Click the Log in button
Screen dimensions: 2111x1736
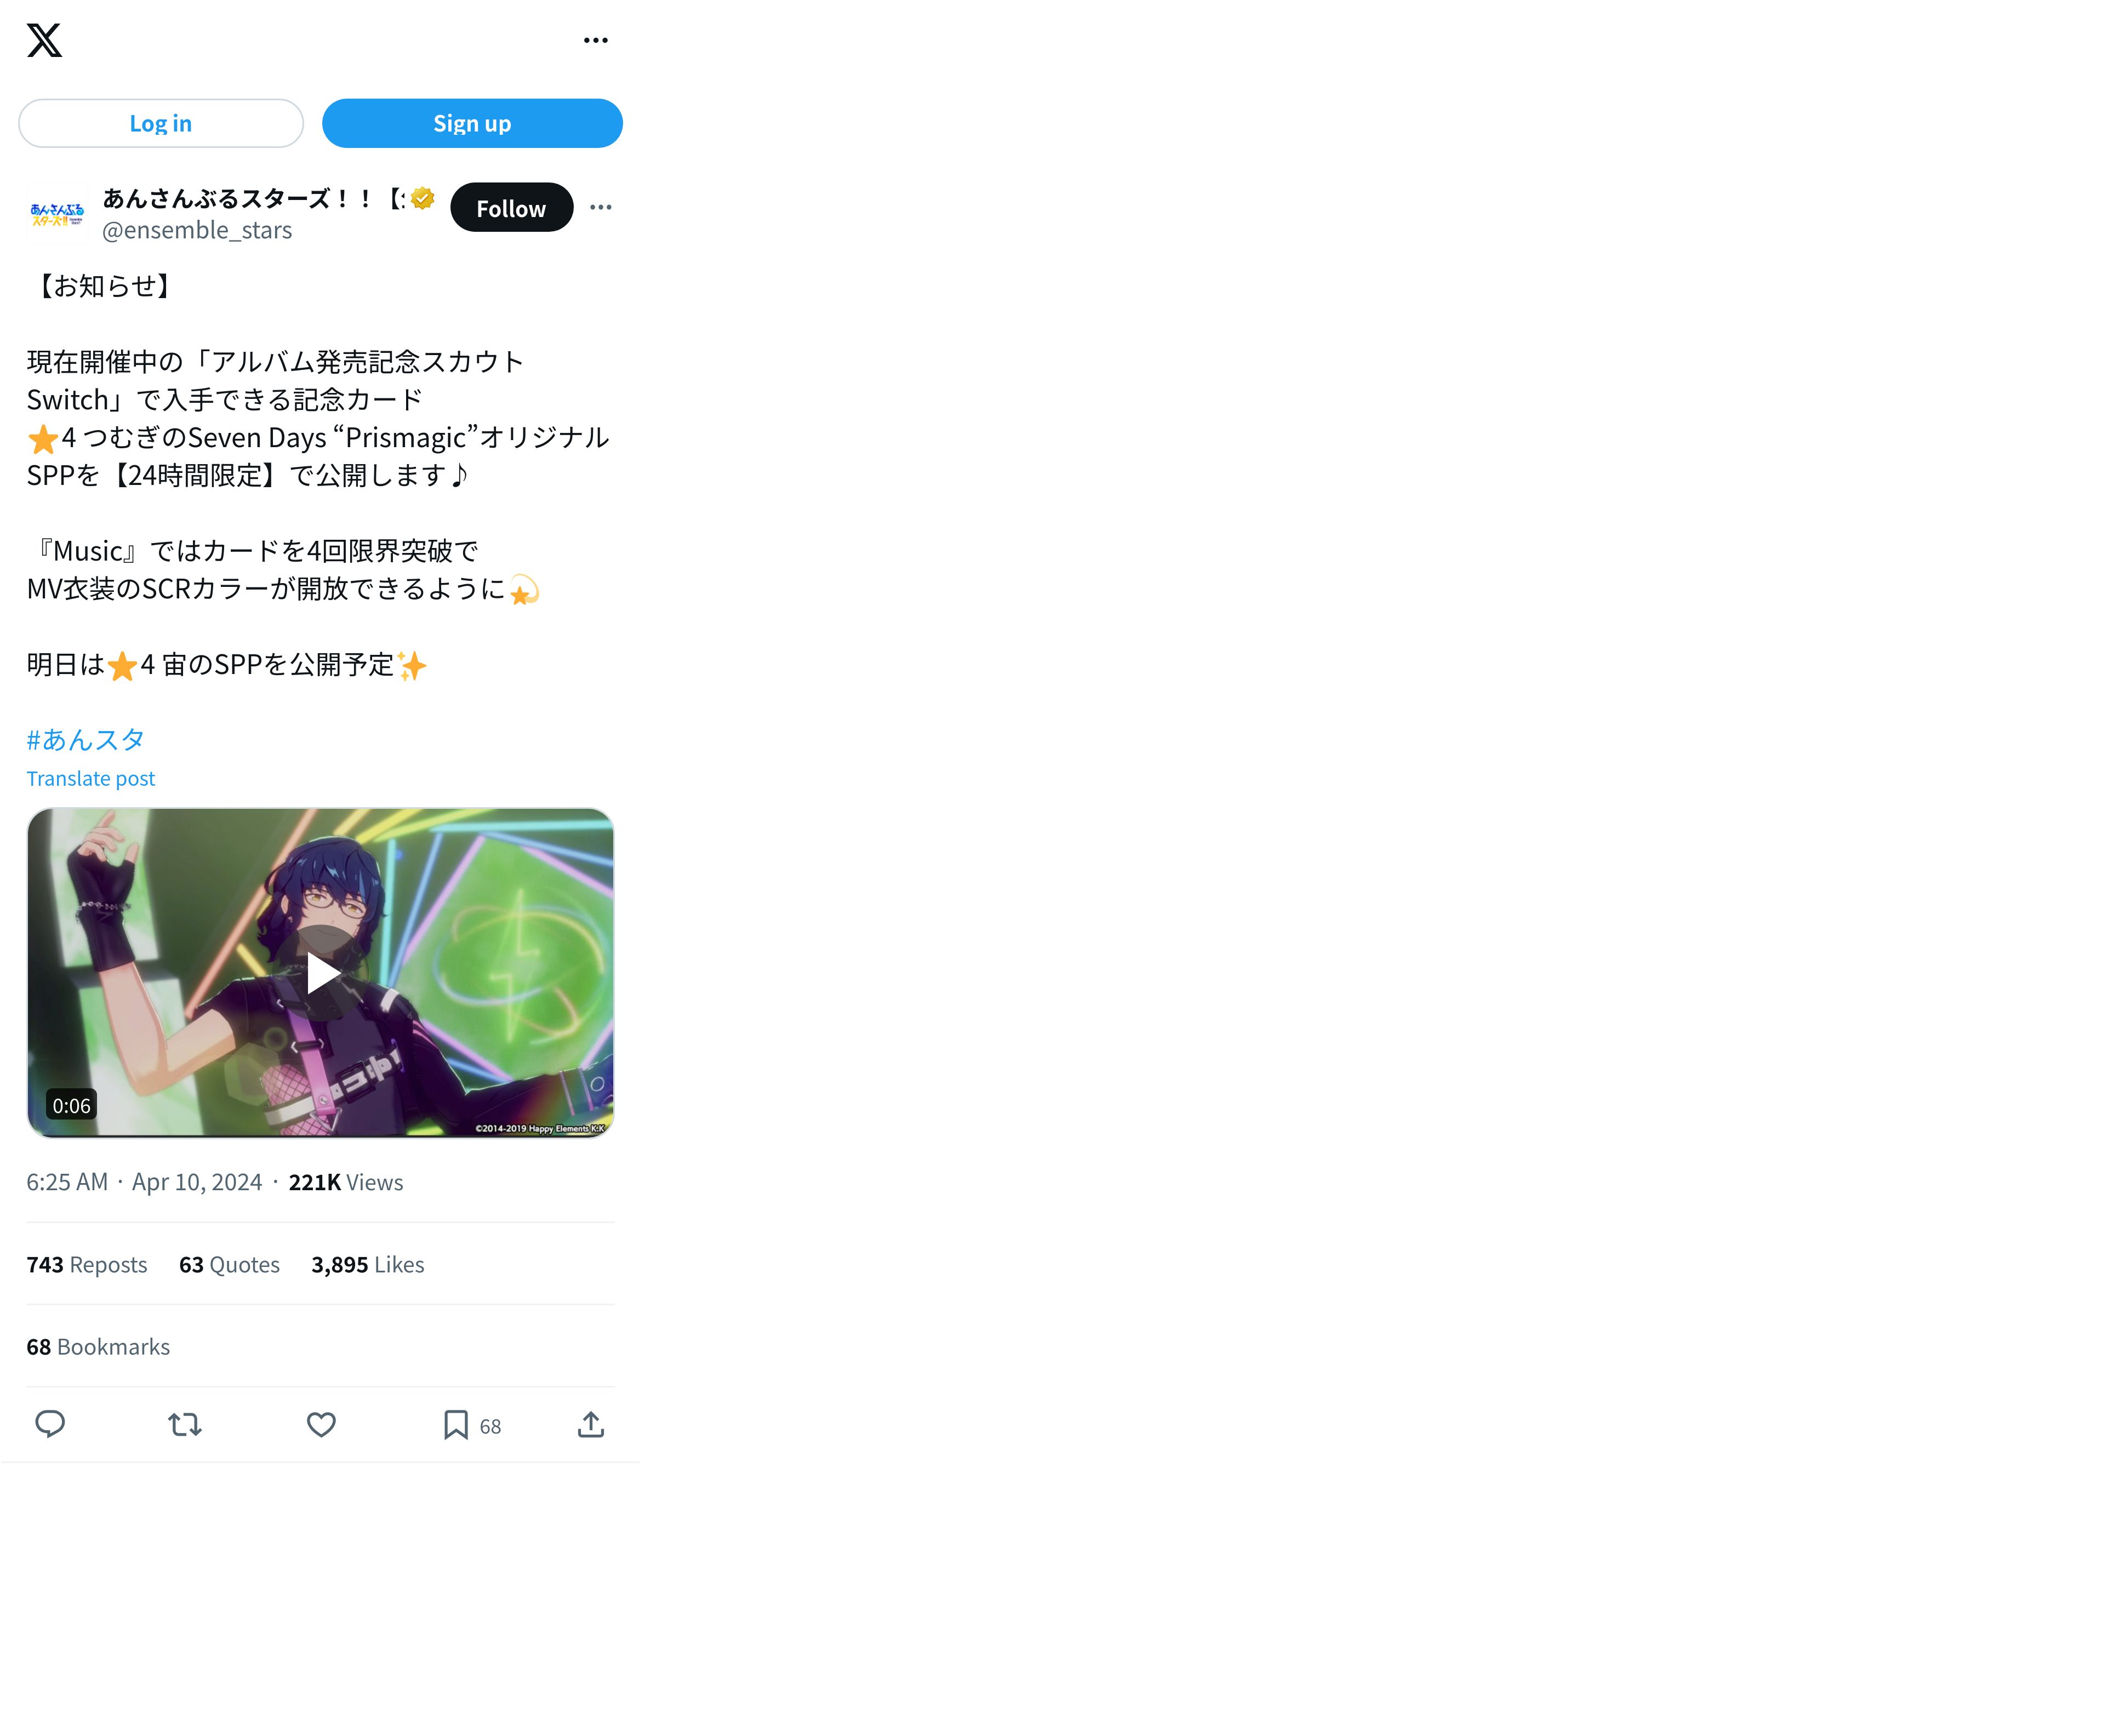click(161, 123)
